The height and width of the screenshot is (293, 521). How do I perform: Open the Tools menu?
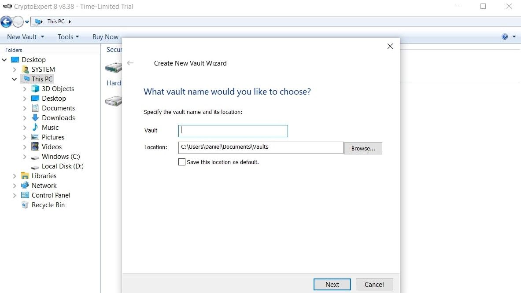pos(67,37)
